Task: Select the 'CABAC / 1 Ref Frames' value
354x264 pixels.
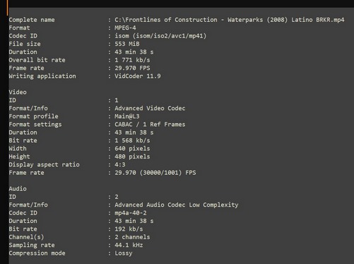Action: coord(150,125)
